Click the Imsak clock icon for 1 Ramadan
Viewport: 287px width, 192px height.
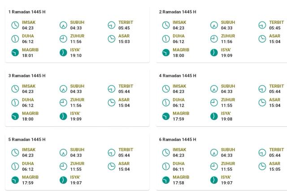click(x=15, y=25)
